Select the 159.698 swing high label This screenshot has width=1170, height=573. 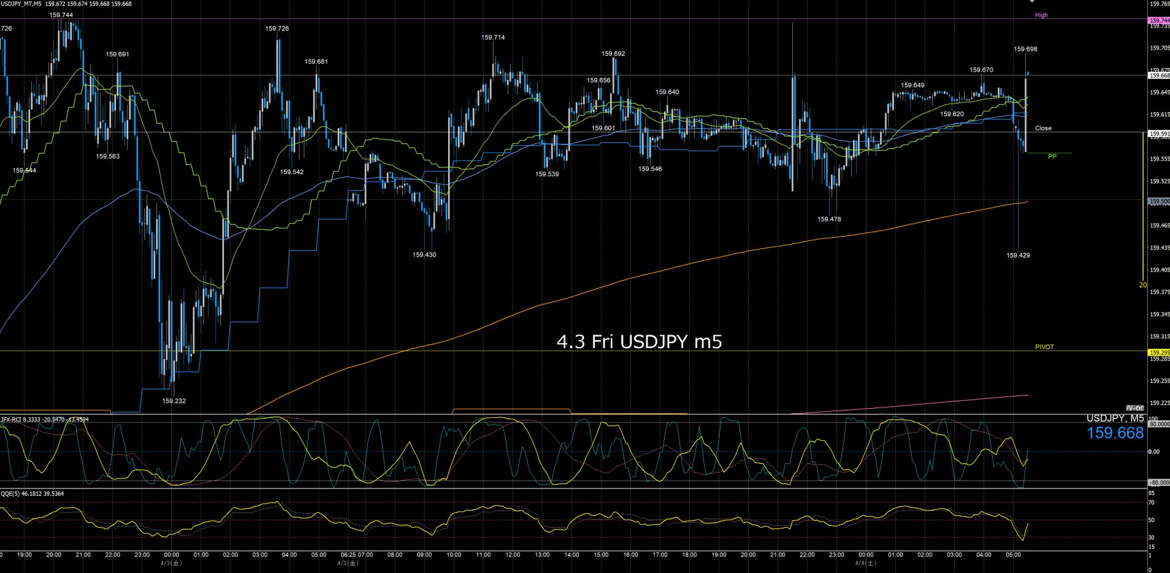click(x=1025, y=49)
